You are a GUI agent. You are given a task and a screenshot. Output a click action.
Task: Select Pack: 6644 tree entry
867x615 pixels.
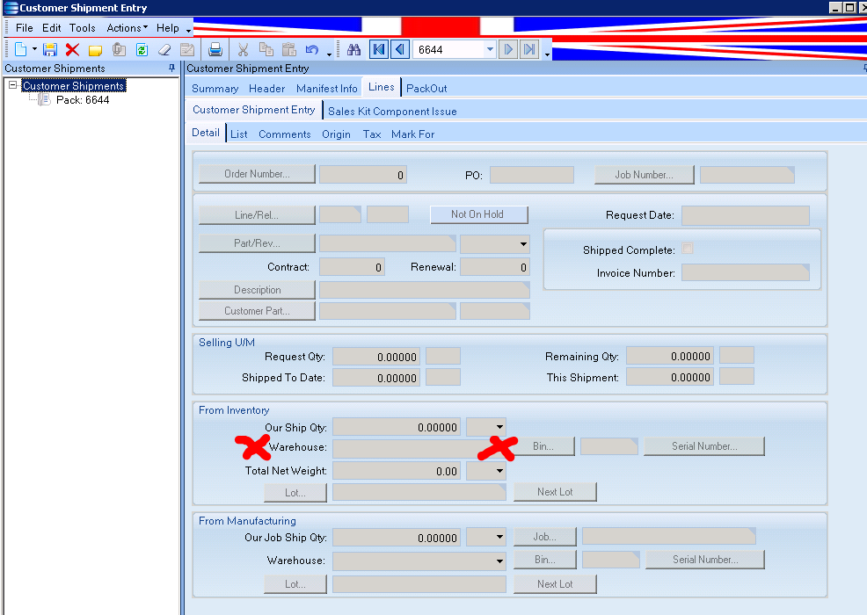(83, 100)
